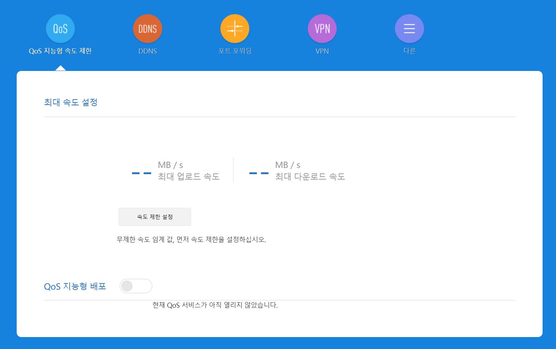This screenshot has height=349, width=556.
Task: Click the QoS 지능형 배포 label
Action: (x=75, y=286)
